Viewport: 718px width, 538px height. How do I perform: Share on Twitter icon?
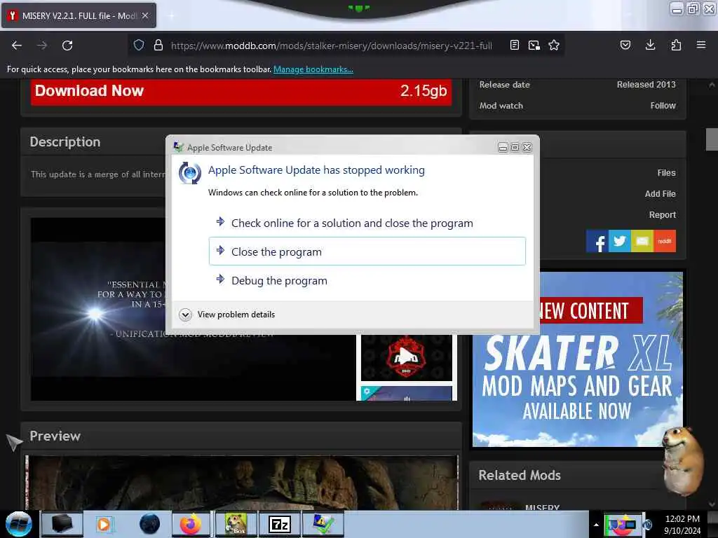tap(620, 241)
